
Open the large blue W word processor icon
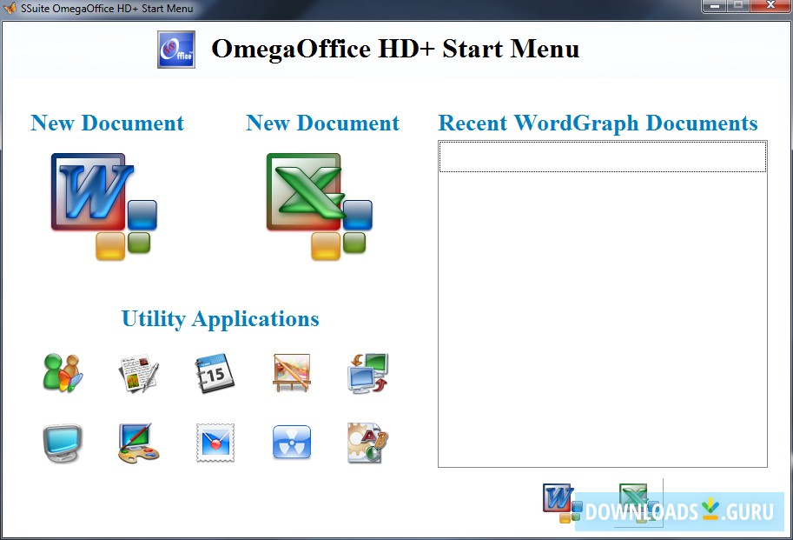click(104, 206)
